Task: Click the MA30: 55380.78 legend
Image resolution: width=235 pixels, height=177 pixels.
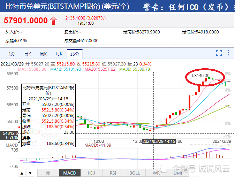Action: pyautogui.click(x=135, y=69)
